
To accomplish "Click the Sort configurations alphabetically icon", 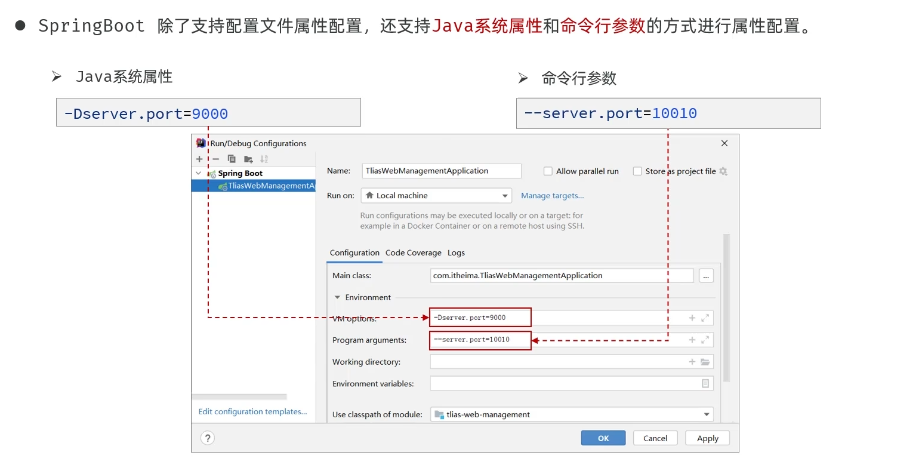I will click(x=264, y=159).
